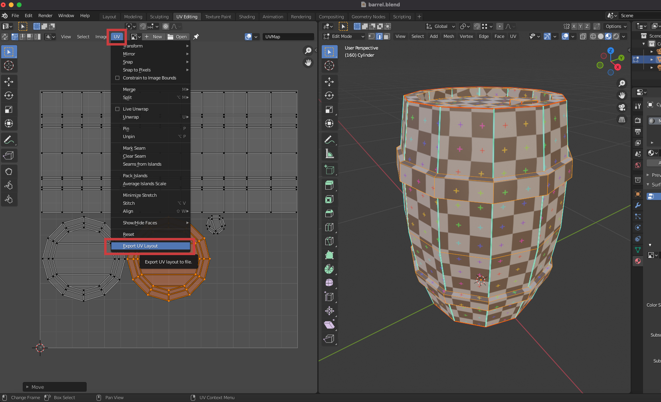The width and height of the screenshot is (661, 402).
Task: Enable the Live Unwrap checkbox
Action: click(x=117, y=109)
